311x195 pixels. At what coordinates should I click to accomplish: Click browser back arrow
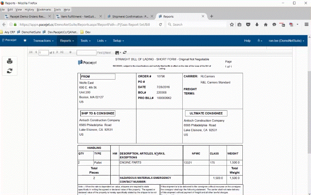(x=4, y=25)
